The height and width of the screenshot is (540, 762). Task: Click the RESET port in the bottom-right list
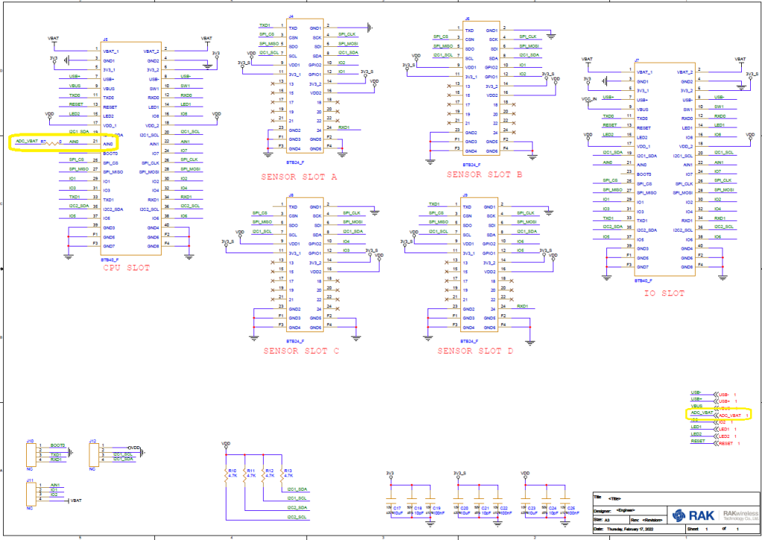726,443
